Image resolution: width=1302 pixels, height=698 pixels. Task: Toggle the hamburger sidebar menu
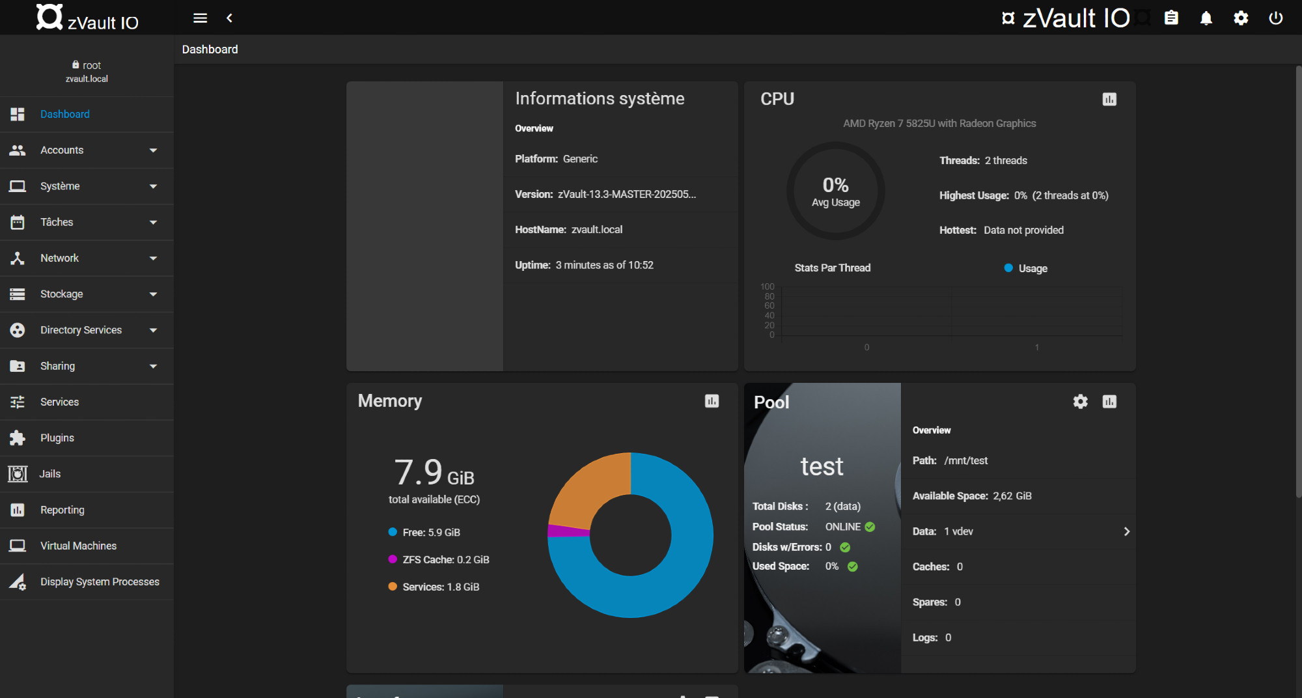[x=200, y=18]
